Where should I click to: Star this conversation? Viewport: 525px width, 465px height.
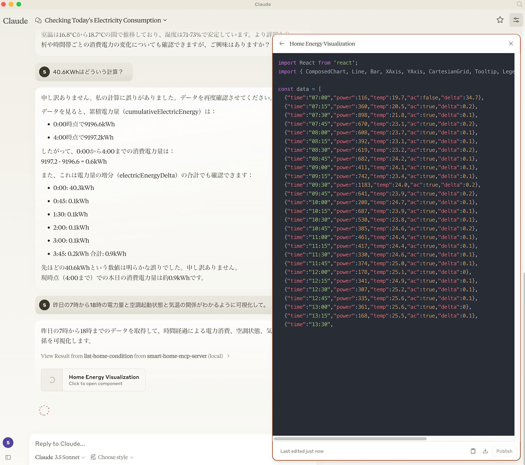click(500, 20)
